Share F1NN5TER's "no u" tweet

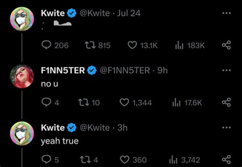coord(227,103)
